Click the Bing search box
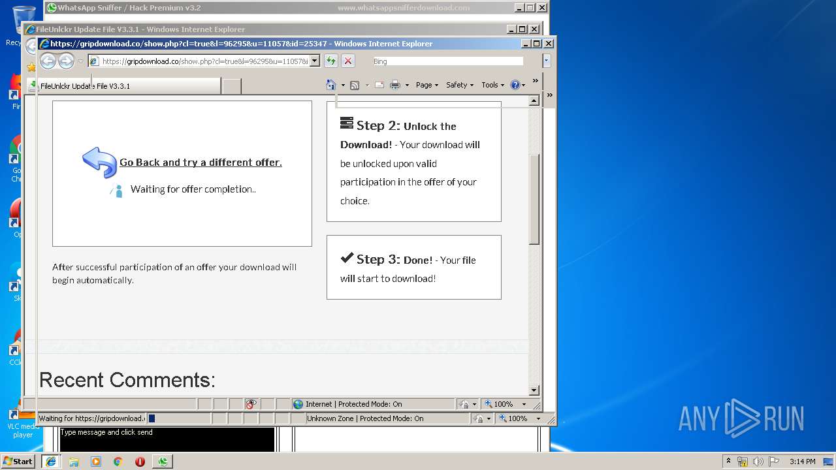 pos(447,61)
